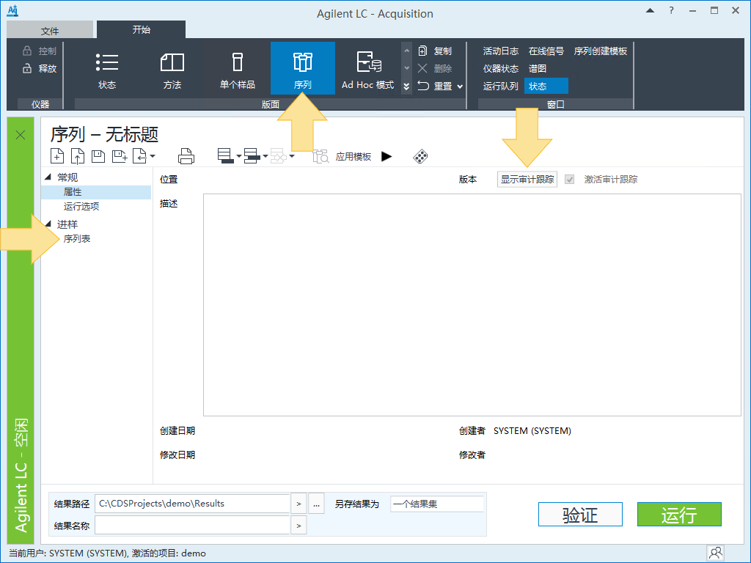Click the 验证 (validate) button
This screenshot has height=563, width=751.
(x=580, y=515)
